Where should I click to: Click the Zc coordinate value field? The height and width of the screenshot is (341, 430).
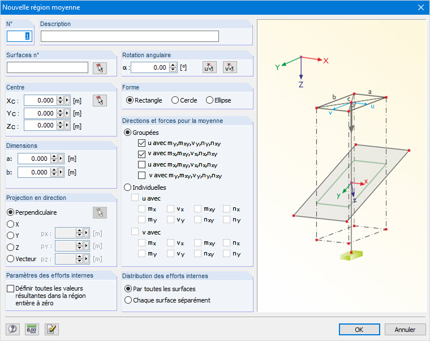40,125
